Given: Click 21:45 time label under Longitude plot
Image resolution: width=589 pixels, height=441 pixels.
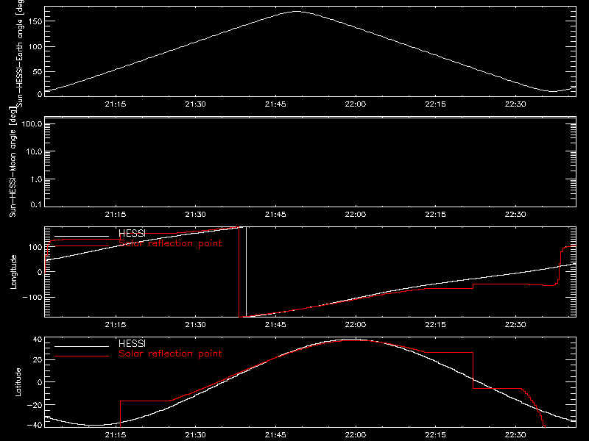Looking at the screenshot, I should (275, 325).
